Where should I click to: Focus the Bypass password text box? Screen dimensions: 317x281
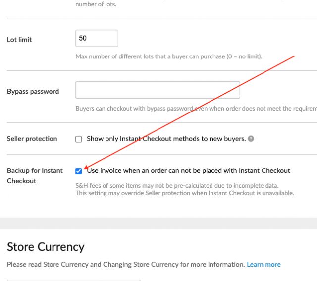[158, 90]
